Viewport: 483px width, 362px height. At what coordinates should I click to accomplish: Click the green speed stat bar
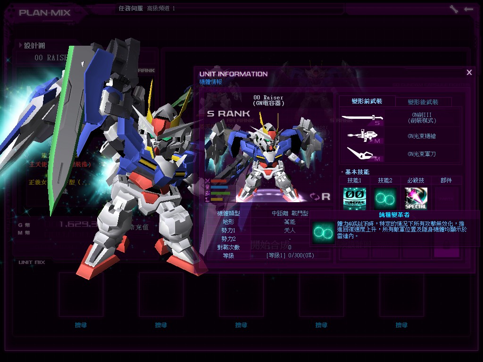[x=221, y=193]
